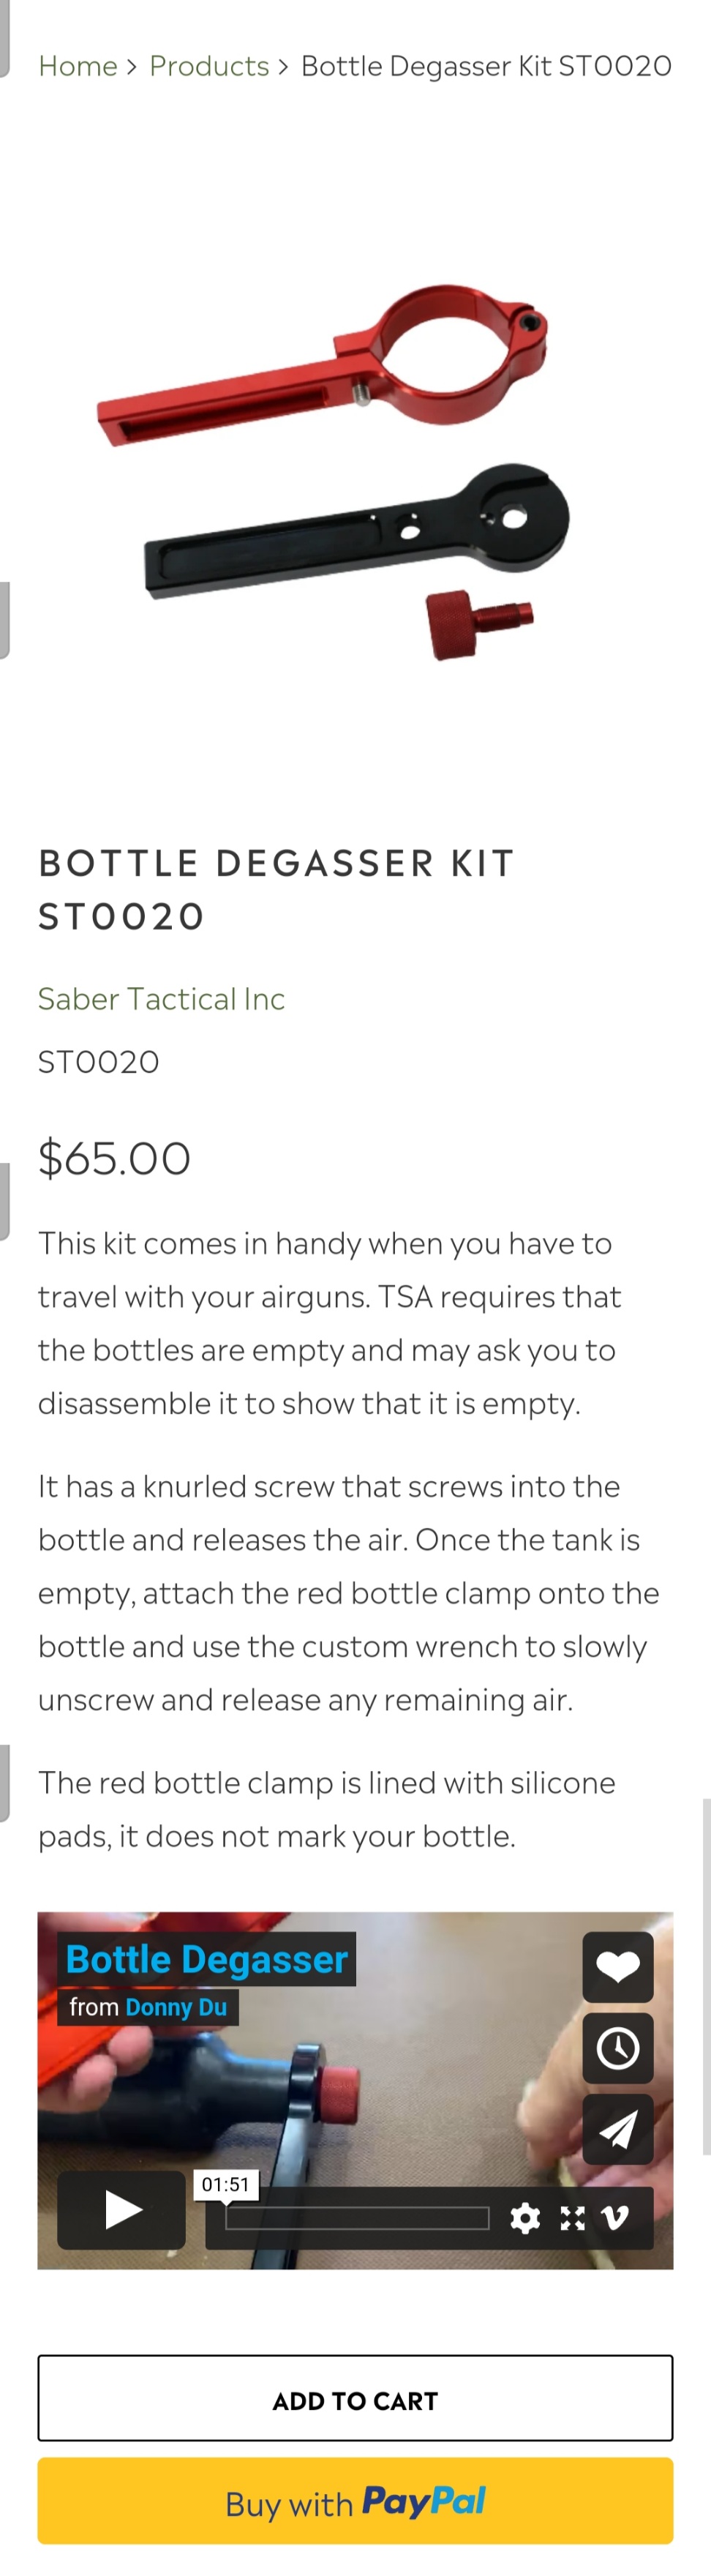This screenshot has width=711, height=2576.
Task: Go to Home breadcrumb
Action: point(78,66)
